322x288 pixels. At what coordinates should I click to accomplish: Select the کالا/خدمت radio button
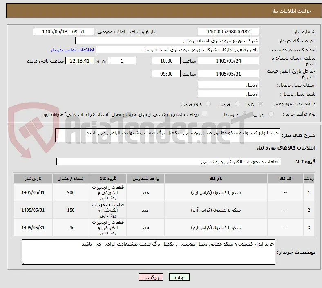(208, 104)
